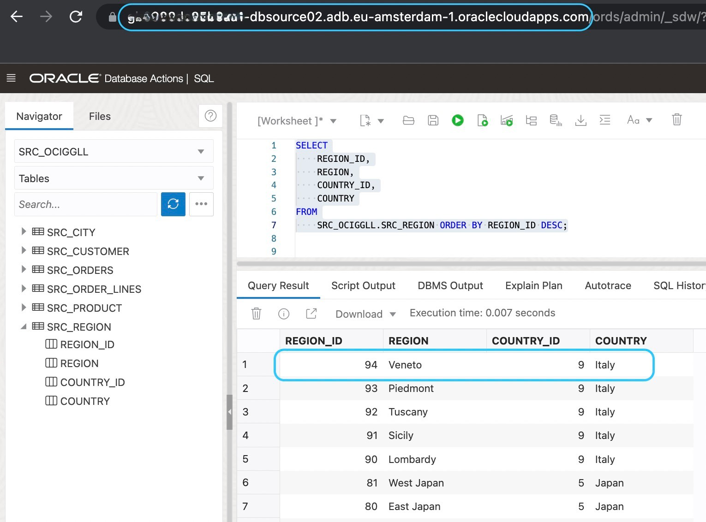Click the Open file folder icon
The height and width of the screenshot is (522, 706).
408,120
